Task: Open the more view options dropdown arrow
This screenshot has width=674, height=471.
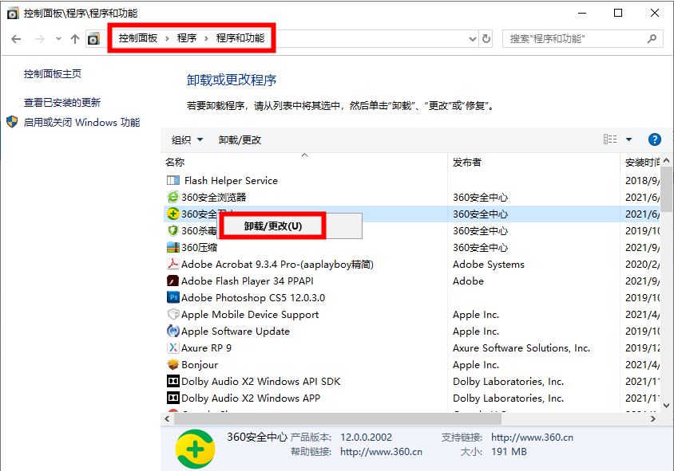Action: click(628, 139)
